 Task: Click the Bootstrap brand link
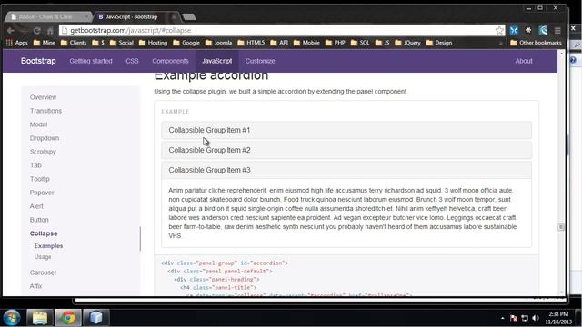[x=38, y=61]
